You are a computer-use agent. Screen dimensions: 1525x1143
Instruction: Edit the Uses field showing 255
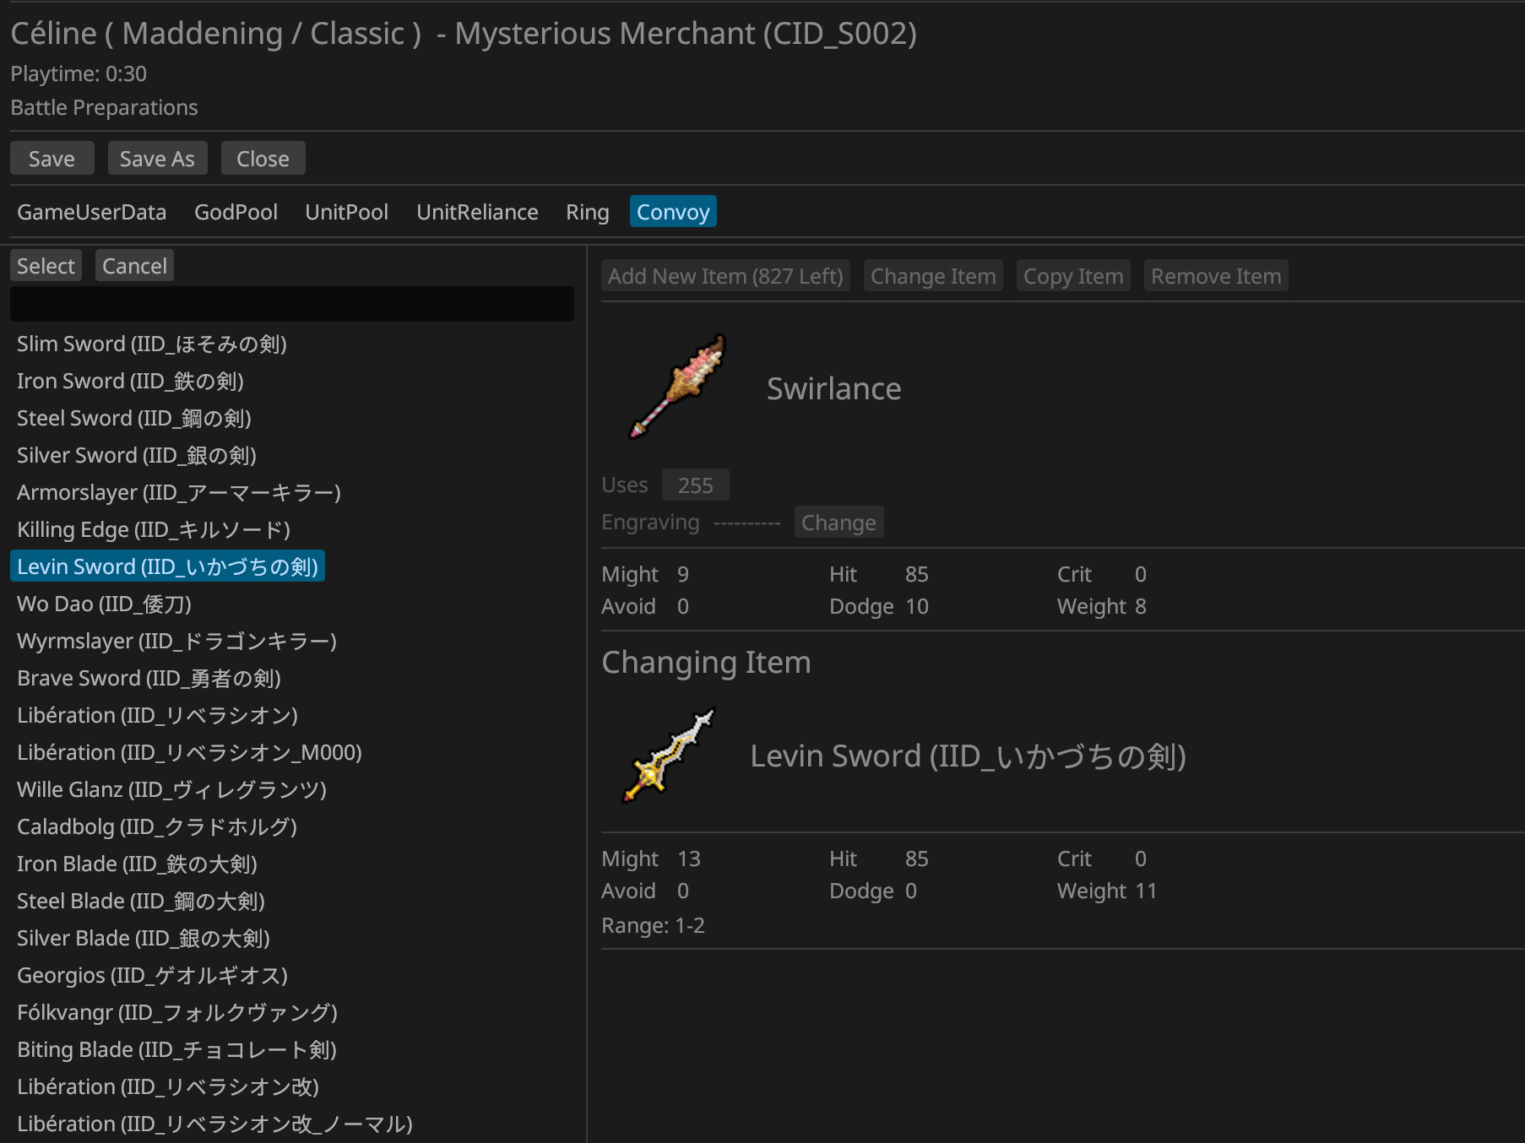(695, 485)
